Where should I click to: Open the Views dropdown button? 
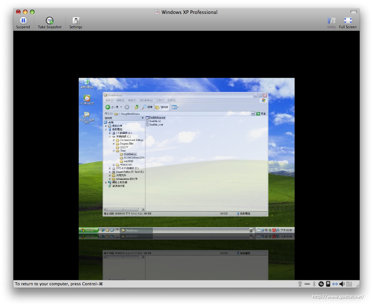click(175, 107)
